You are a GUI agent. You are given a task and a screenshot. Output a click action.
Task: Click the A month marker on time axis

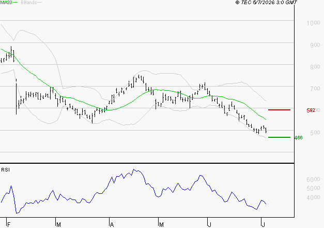(x=112, y=225)
